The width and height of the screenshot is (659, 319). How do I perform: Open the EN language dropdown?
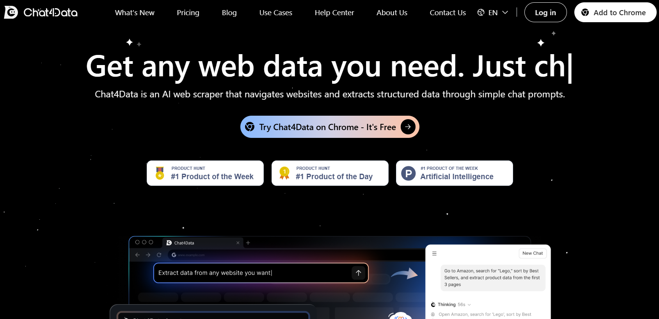click(x=493, y=12)
